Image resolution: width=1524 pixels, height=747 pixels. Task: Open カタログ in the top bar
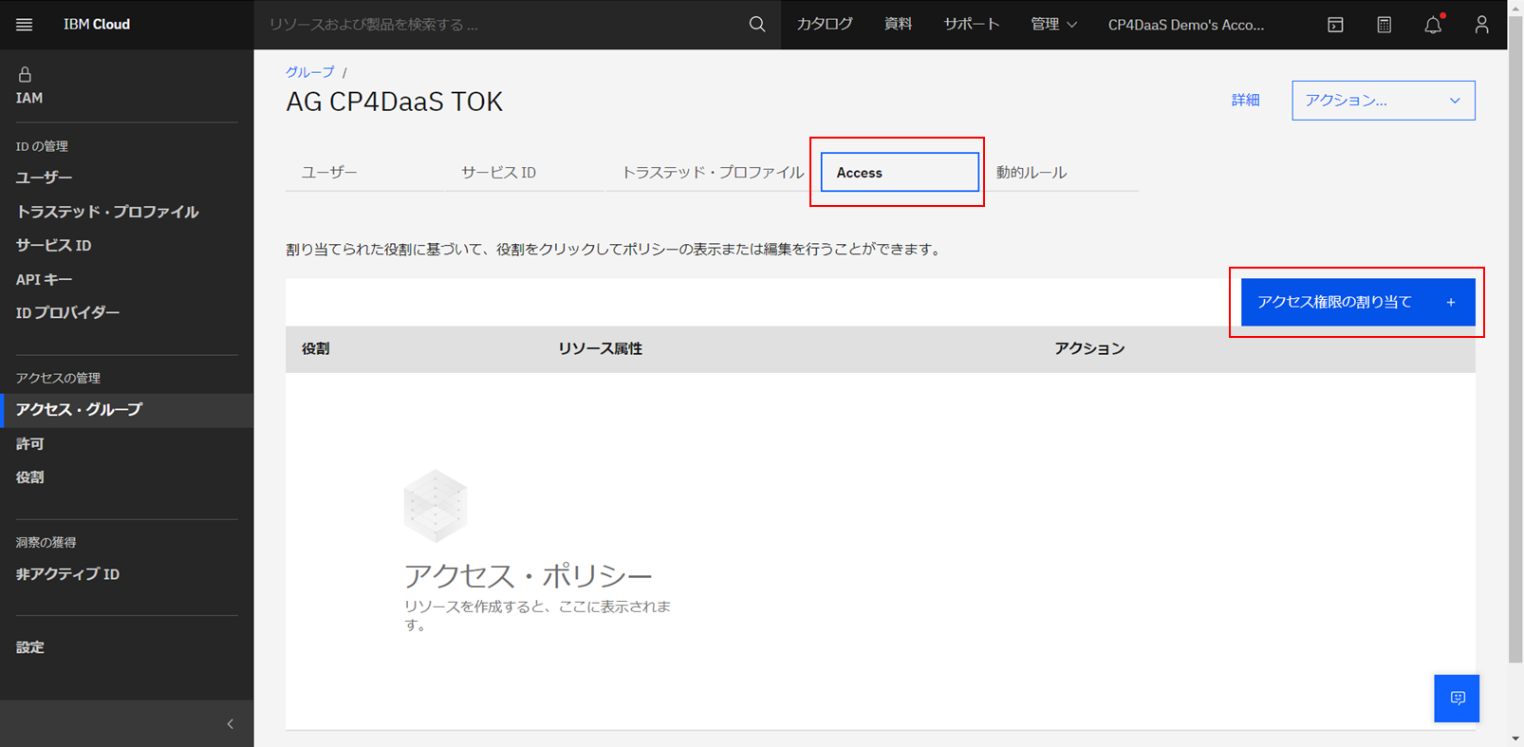[x=824, y=25]
